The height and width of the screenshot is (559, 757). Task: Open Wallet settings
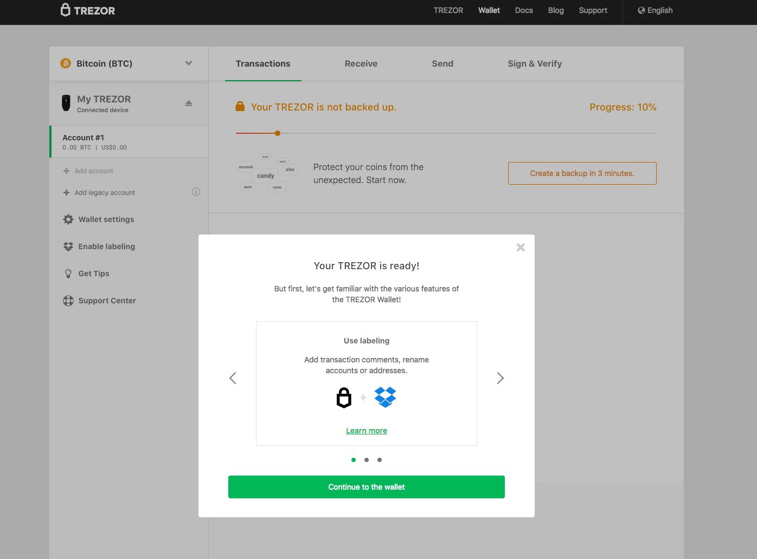pyautogui.click(x=106, y=219)
